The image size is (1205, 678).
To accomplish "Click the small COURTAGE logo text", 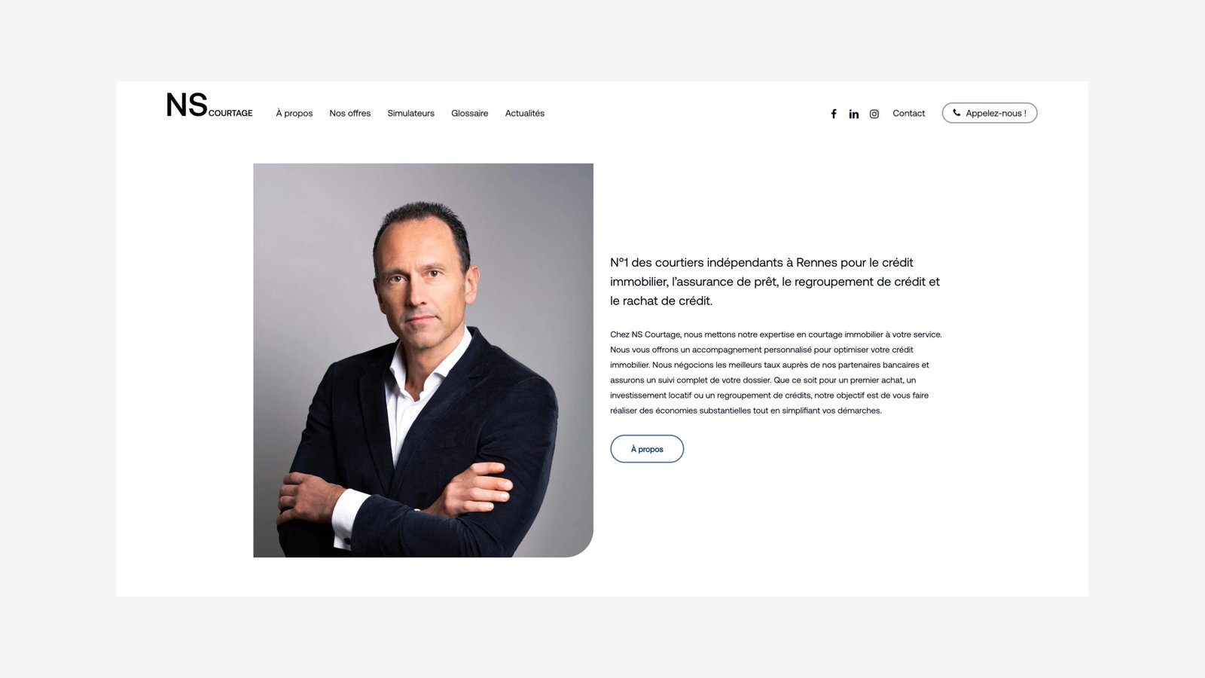I will coord(230,113).
